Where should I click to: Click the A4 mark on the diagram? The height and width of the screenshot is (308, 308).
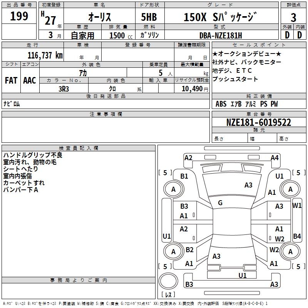point(275,158)
